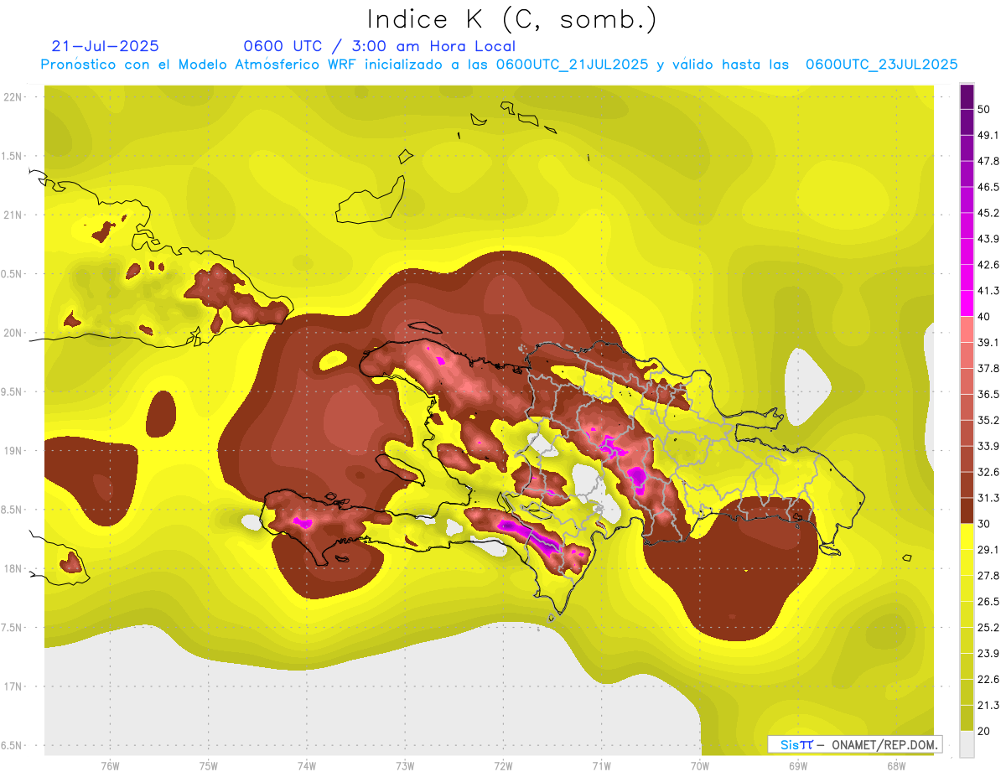Click legend value '45.2'

pyautogui.click(x=988, y=213)
